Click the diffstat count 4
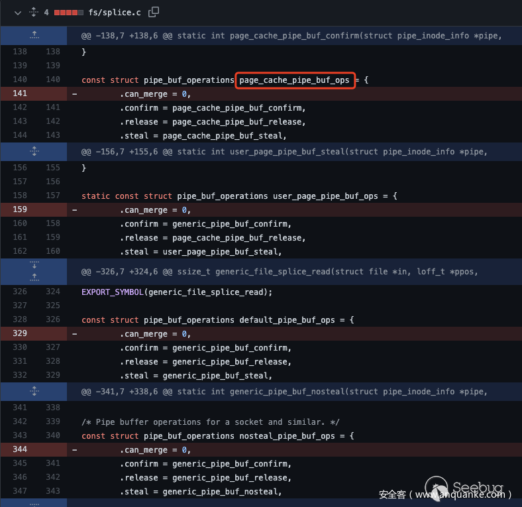The image size is (522, 507). click(46, 13)
